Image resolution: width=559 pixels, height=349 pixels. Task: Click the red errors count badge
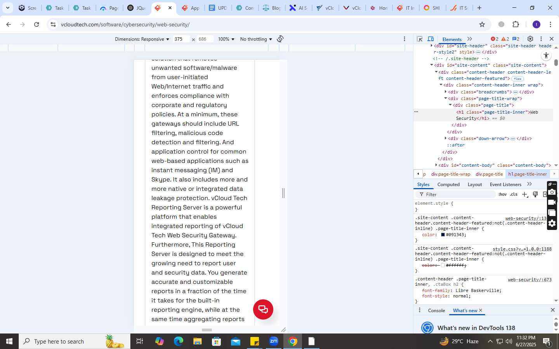pyautogui.click(x=495, y=39)
